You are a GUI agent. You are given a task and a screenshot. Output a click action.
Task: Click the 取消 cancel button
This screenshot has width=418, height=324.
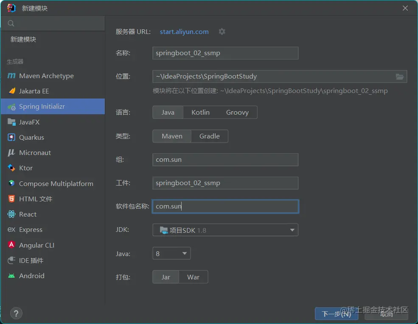tap(386, 314)
